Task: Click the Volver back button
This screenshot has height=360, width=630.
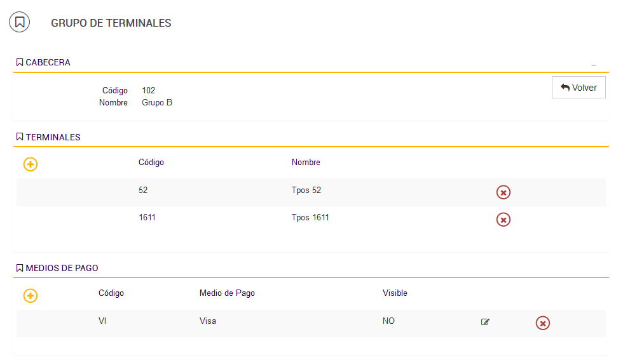Action: tap(578, 88)
